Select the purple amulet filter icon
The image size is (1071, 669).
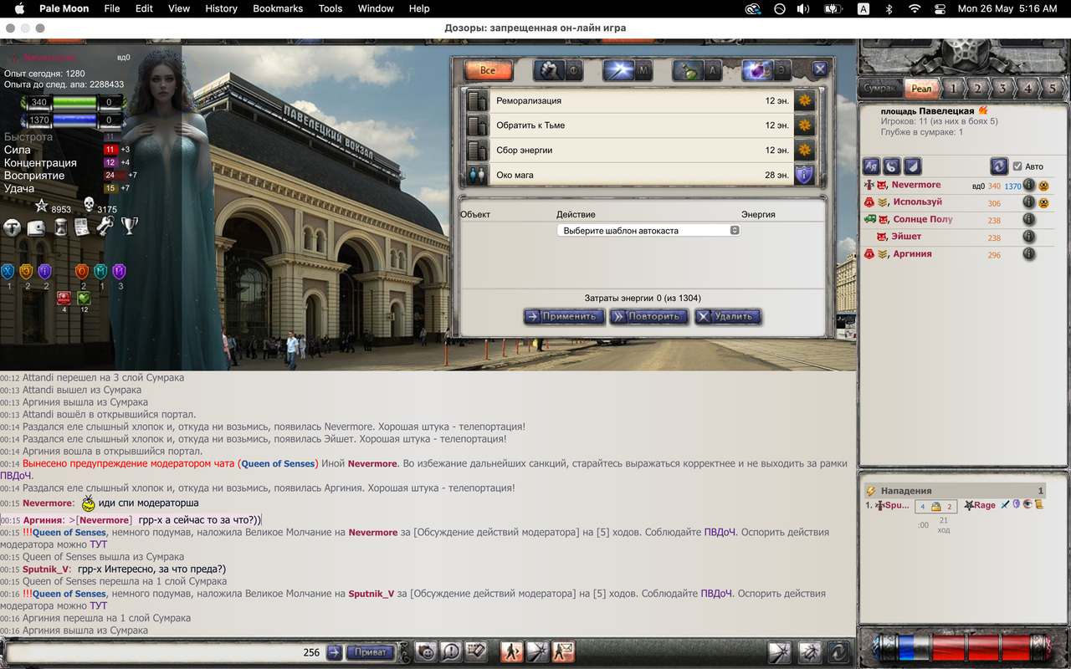[756, 71]
